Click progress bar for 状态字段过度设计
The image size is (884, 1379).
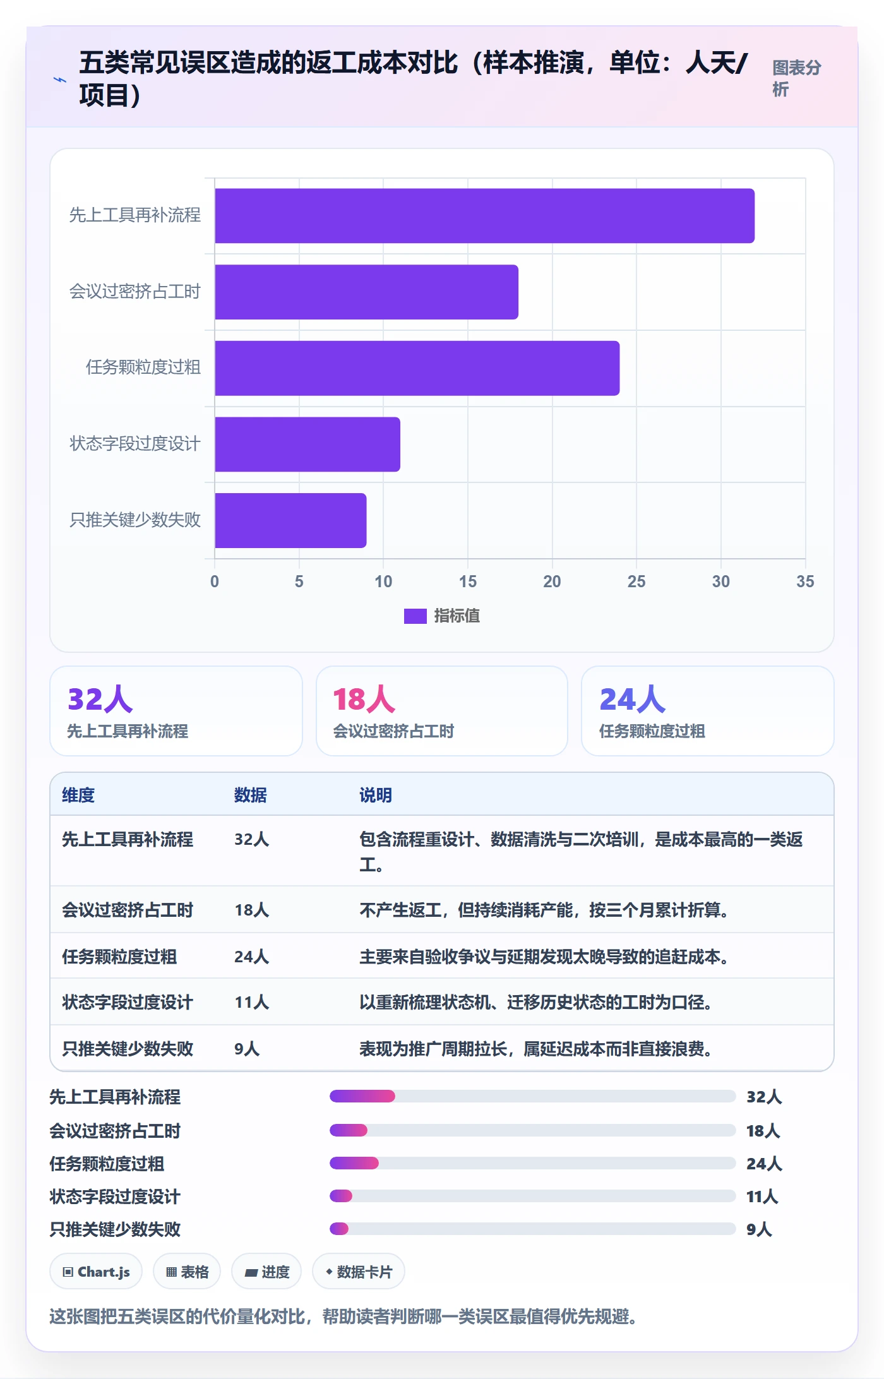pos(533,1196)
